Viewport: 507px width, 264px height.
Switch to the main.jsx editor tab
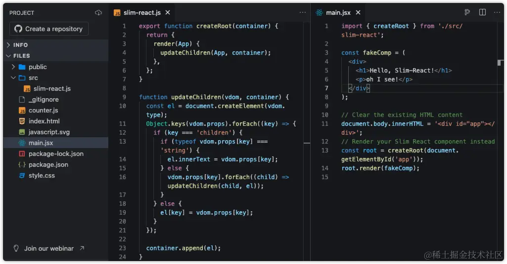point(338,13)
